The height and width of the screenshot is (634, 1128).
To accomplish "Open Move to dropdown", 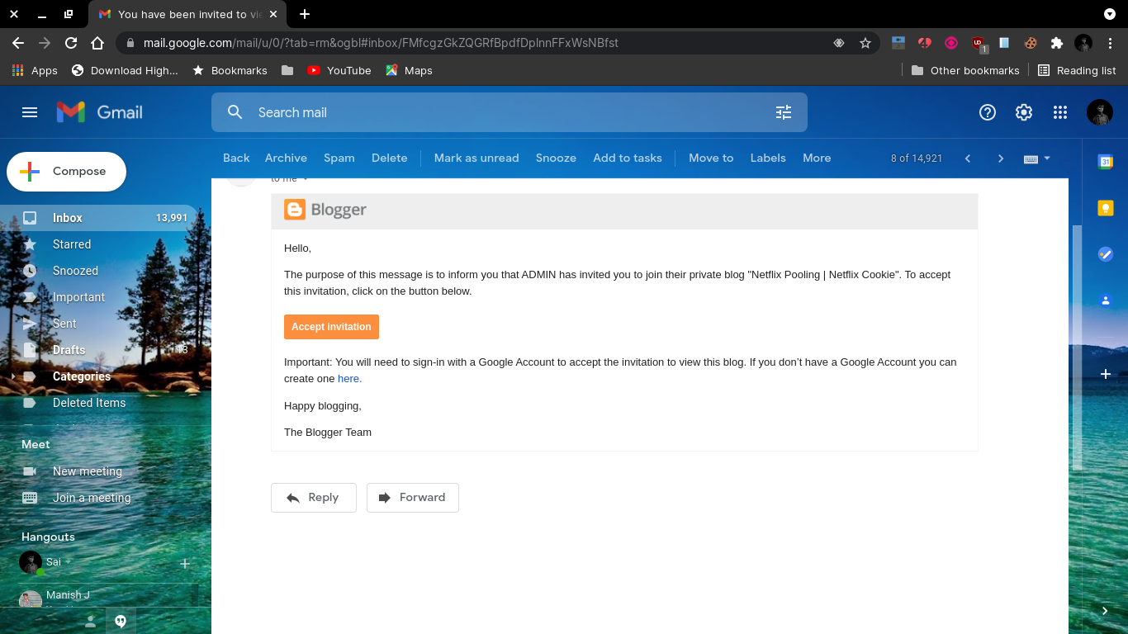I will [x=711, y=158].
